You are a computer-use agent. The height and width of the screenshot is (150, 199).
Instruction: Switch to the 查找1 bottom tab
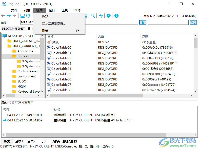(19, 141)
